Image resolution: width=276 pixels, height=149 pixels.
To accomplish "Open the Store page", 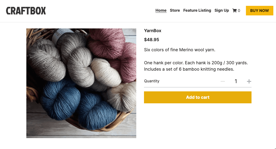I will pyautogui.click(x=175, y=10).
